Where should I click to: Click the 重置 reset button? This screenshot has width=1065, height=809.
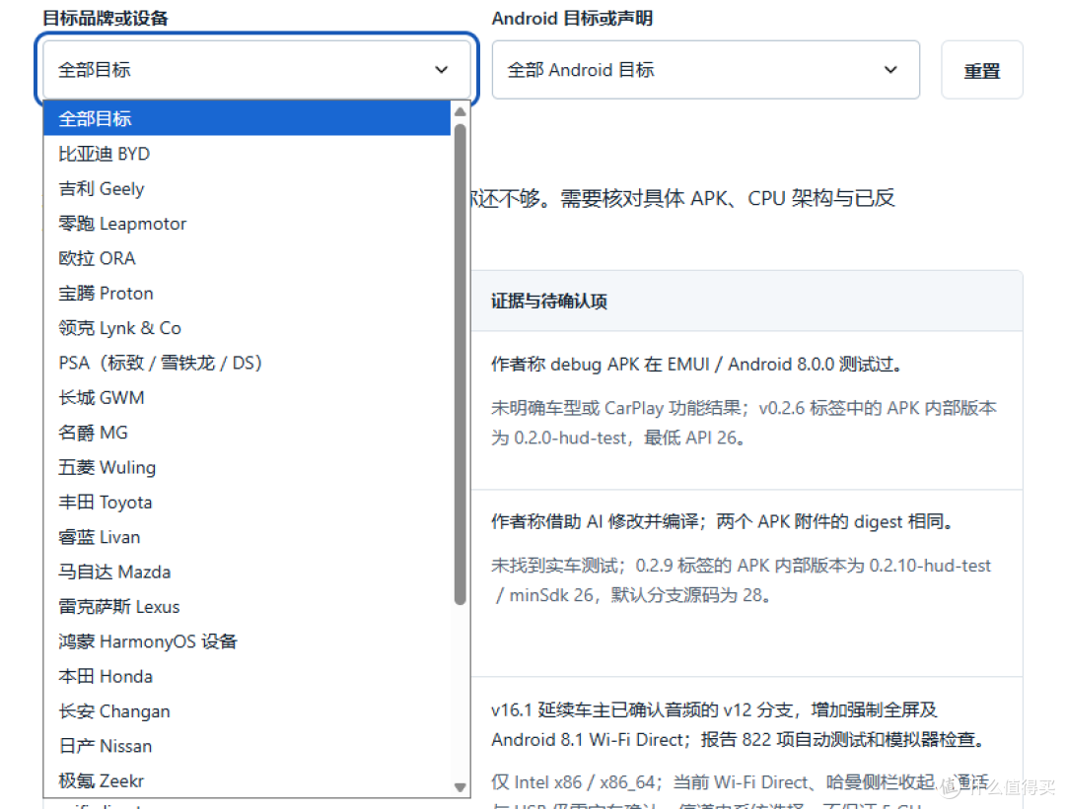[x=981, y=70]
